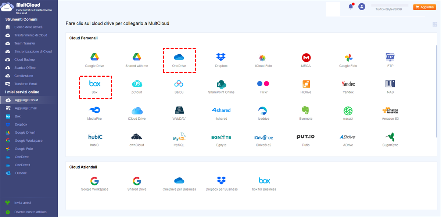Screen dimensions: 441x217
Task: Choose iCloud Drive icon
Action: 137,113
